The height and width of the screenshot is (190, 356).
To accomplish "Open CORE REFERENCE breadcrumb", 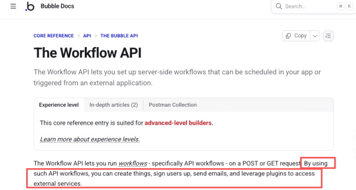I will [53, 36].
